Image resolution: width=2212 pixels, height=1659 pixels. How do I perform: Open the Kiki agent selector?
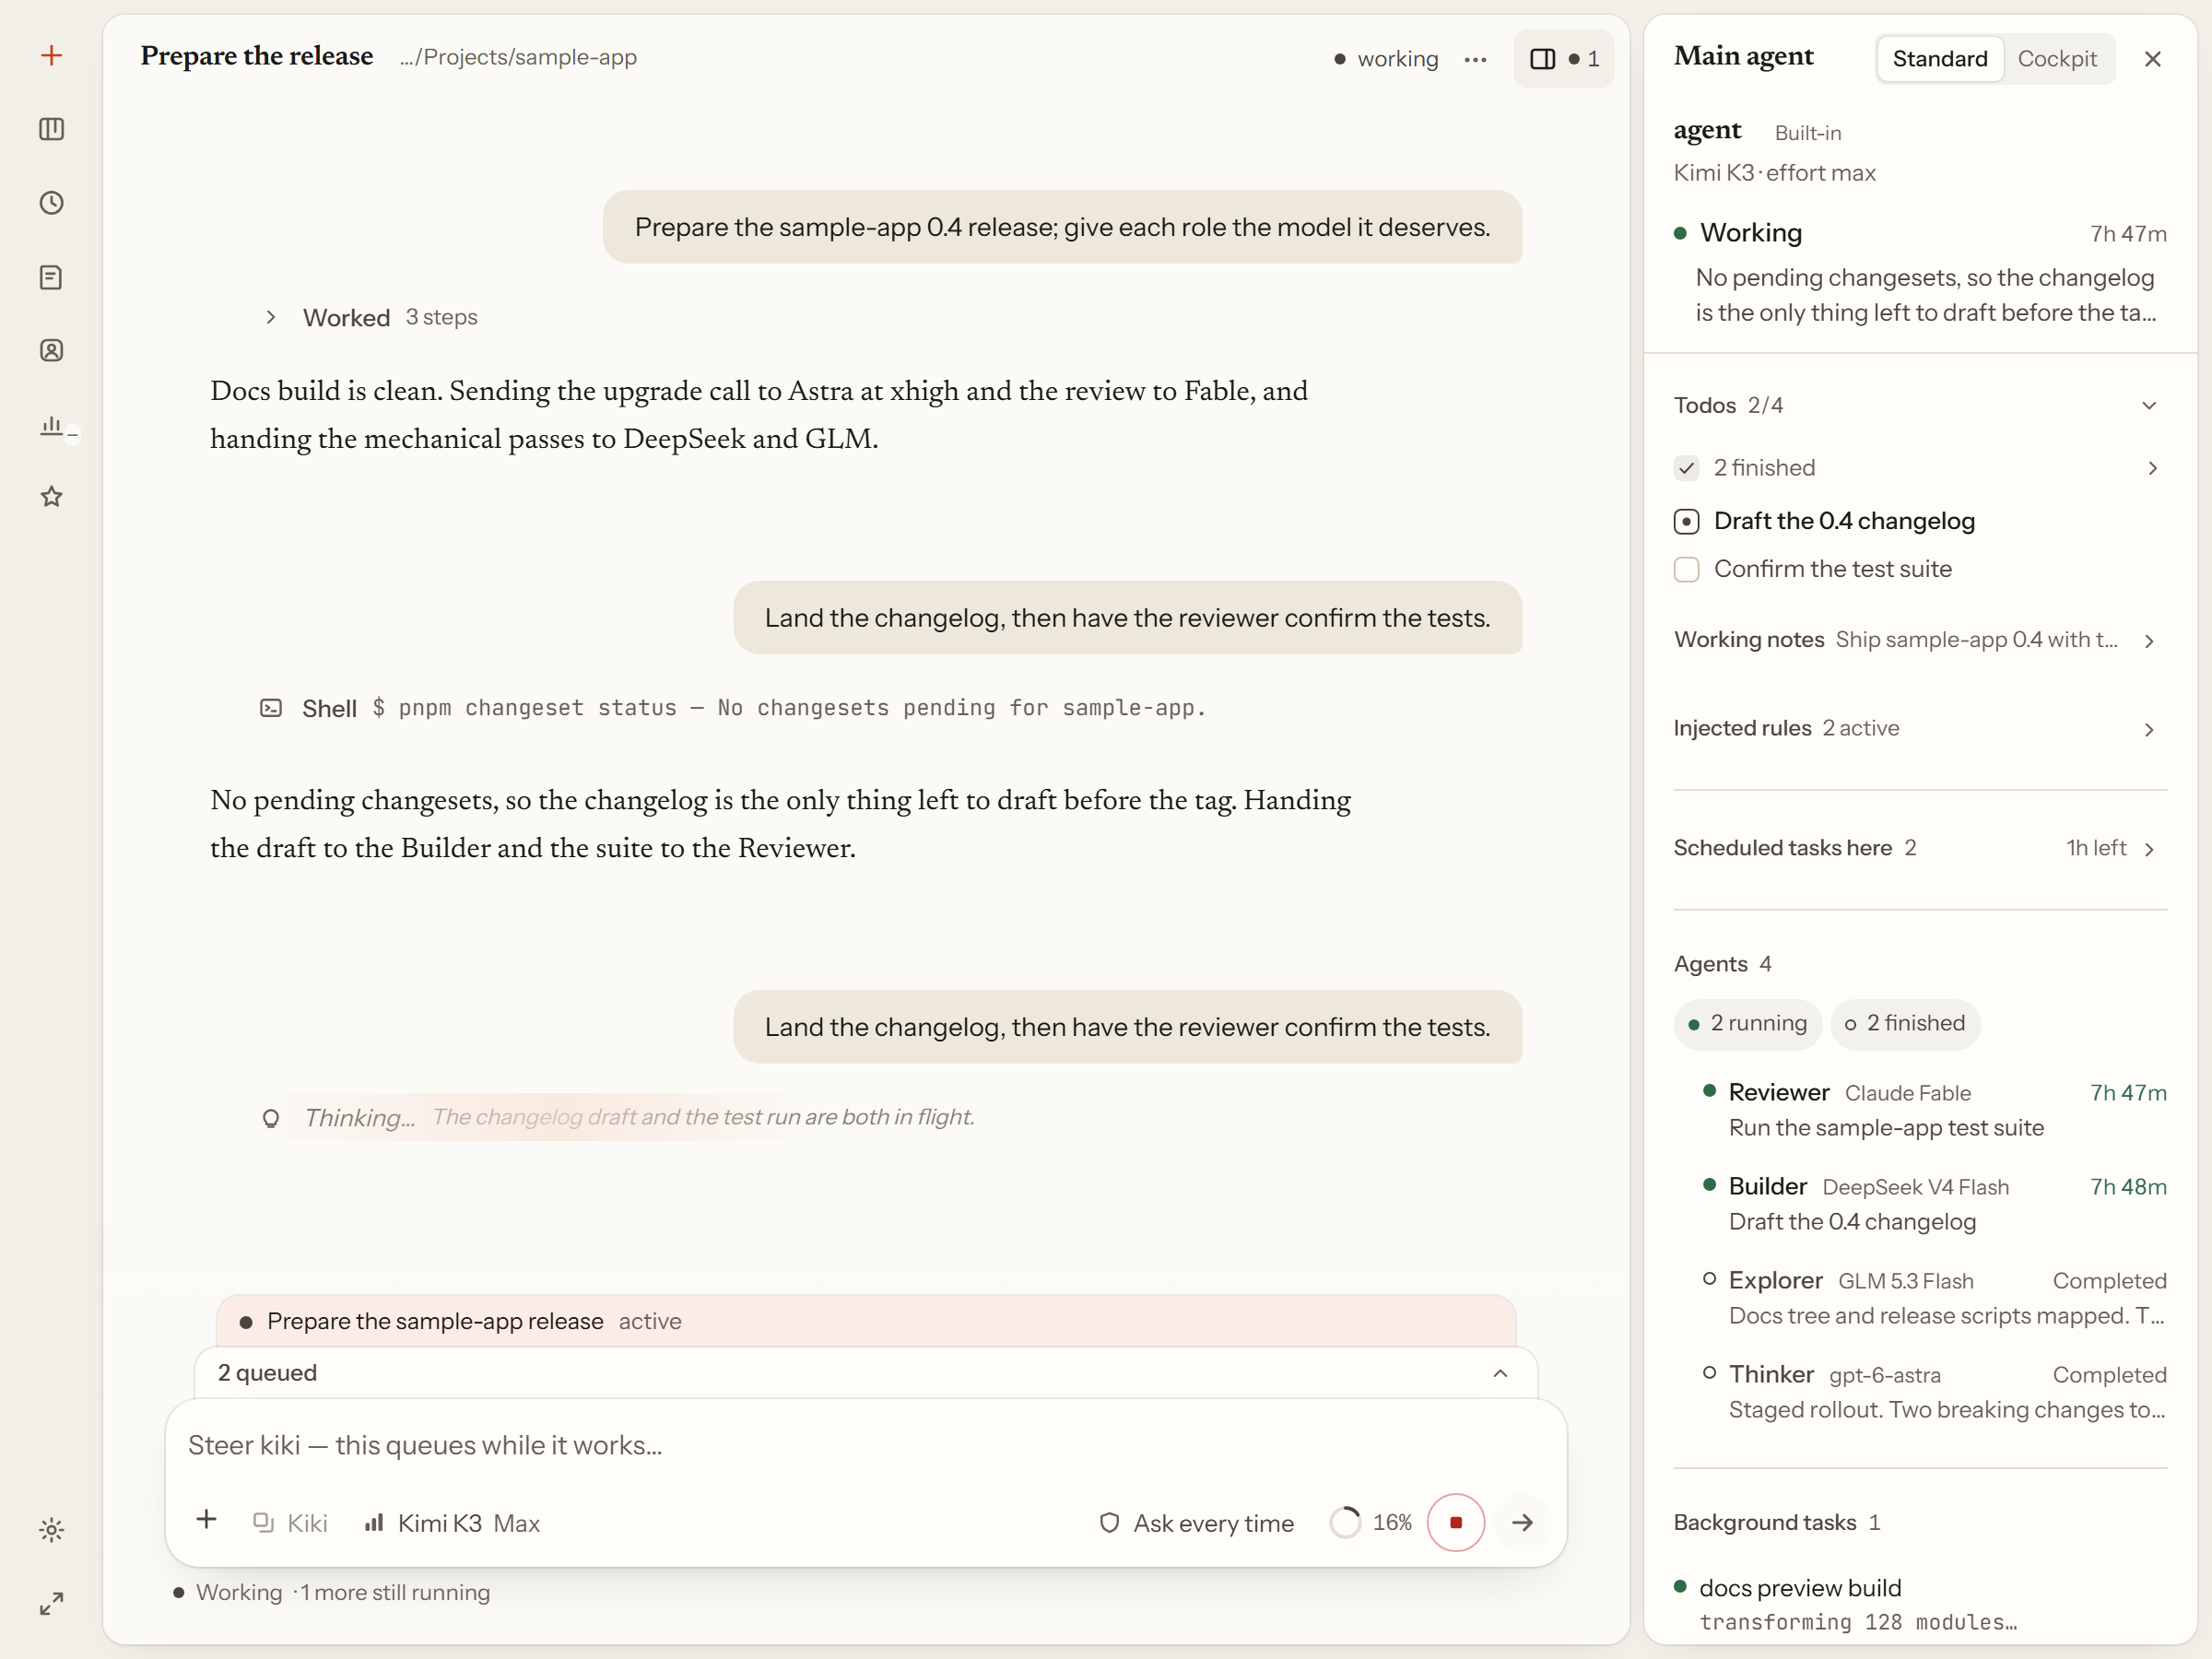point(290,1523)
